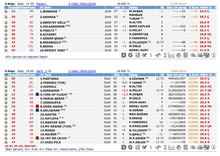Viewport: 220px width, 156px height.
Task: Click the hourglass icon in race 3 toolbar
Action: pyautogui.click(x=165, y=55)
